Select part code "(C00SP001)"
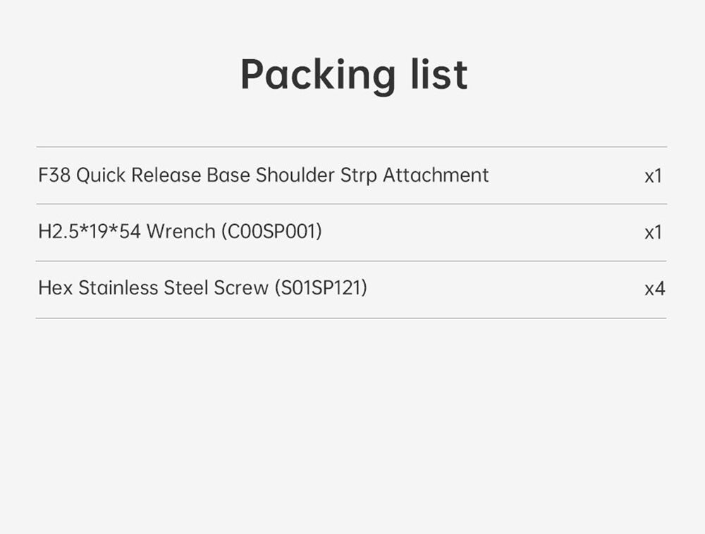The width and height of the screenshot is (705, 534). tap(271, 231)
